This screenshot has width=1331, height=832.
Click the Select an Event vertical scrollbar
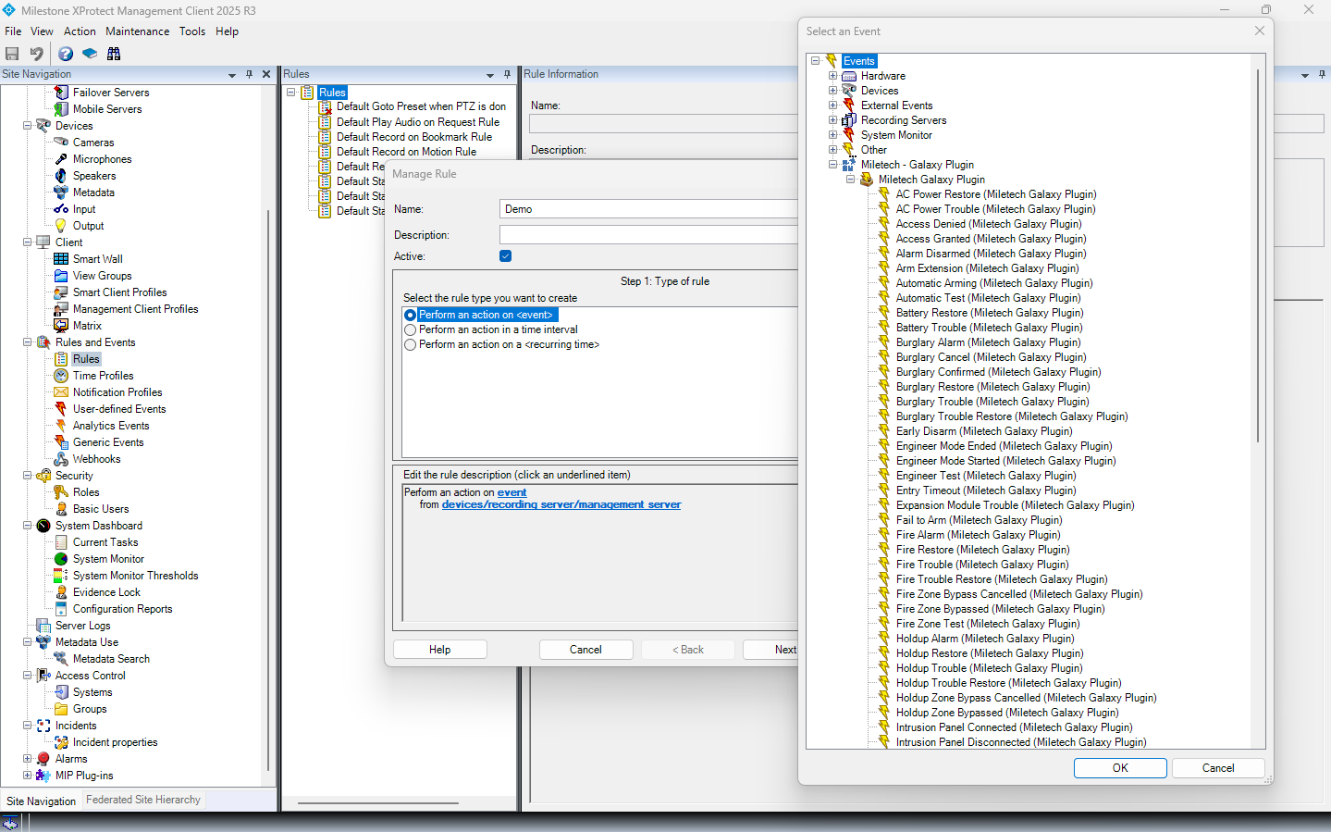pos(1258,255)
